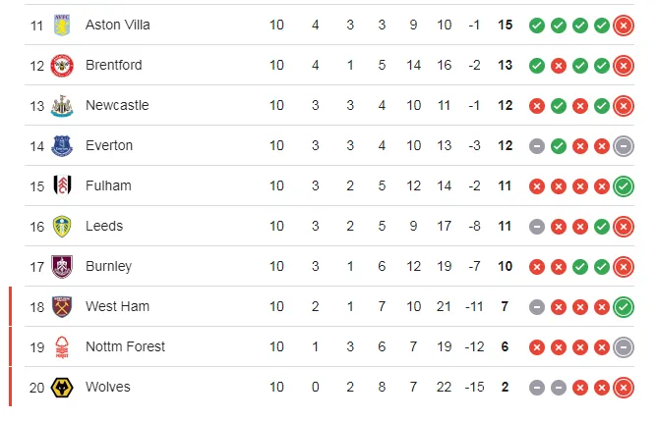This screenshot has height=421, width=658.
Task: Select the Brentford team name
Action: [x=113, y=65]
